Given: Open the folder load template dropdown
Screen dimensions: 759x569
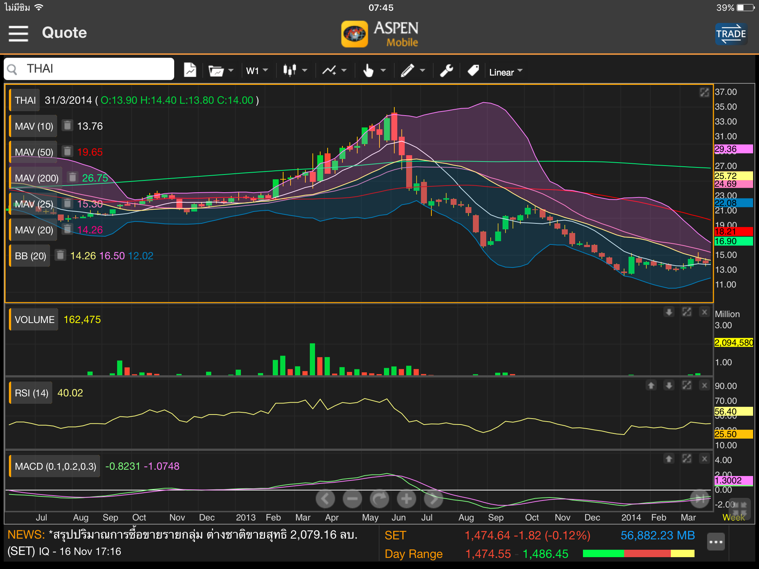Looking at the screenshot, I should 221,70.
